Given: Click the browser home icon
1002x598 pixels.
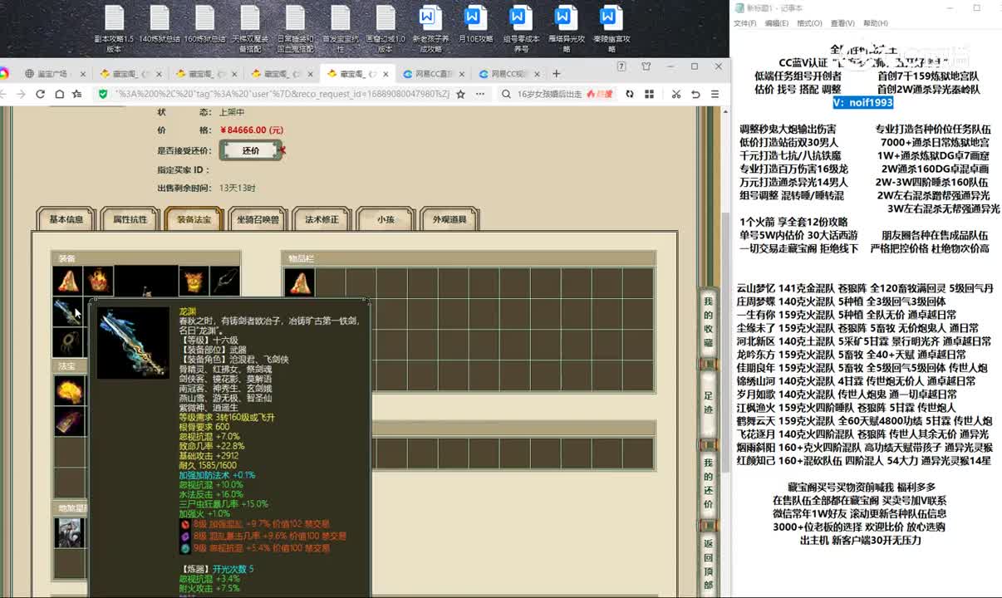Looking at the screenshot, I should pyautogui.click(x=59, y=94).
